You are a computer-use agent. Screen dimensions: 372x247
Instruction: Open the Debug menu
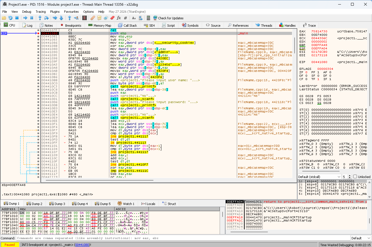[27, 12]
